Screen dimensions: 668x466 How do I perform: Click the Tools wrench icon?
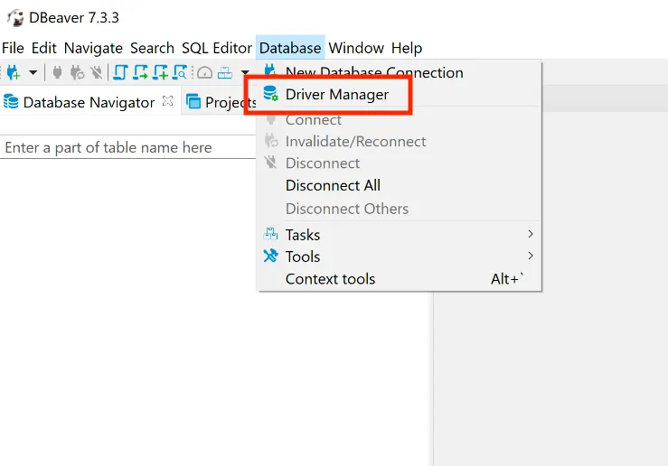tap(270, 256)
